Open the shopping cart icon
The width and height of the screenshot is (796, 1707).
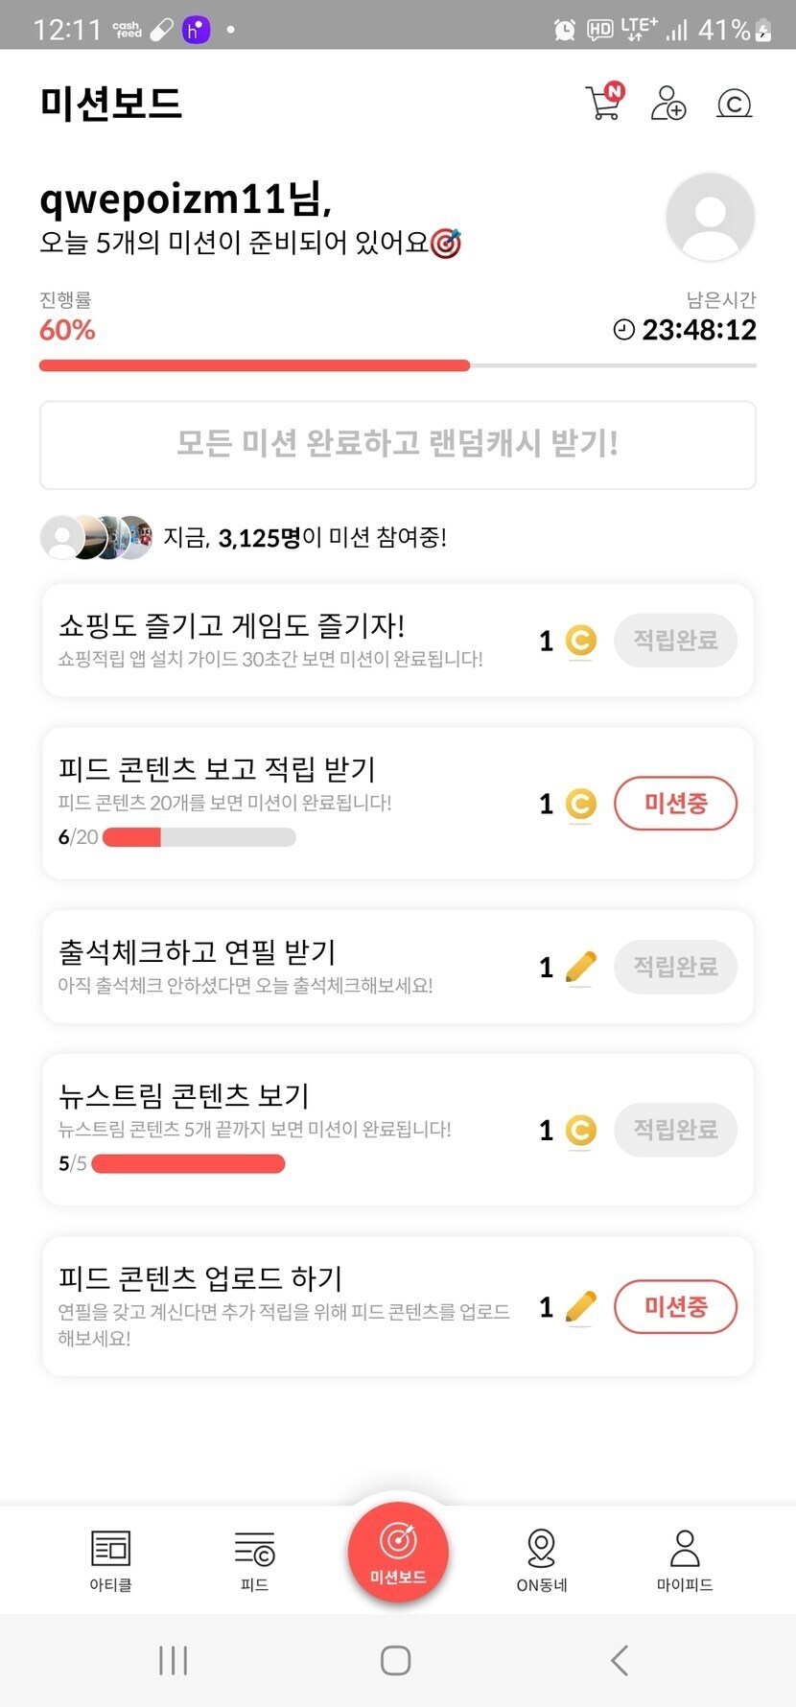pos(604,102)
